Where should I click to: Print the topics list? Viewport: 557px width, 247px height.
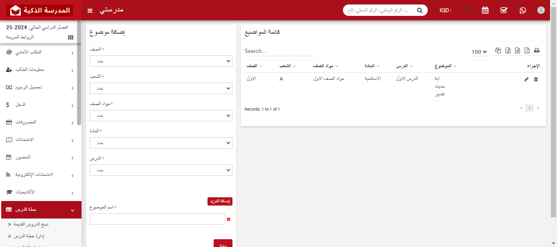coord(537,50)
